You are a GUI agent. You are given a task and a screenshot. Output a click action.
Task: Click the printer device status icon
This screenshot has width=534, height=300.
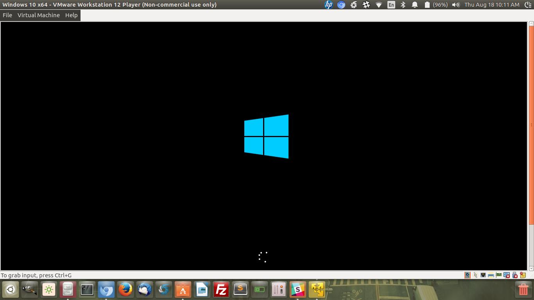[491, 275]
